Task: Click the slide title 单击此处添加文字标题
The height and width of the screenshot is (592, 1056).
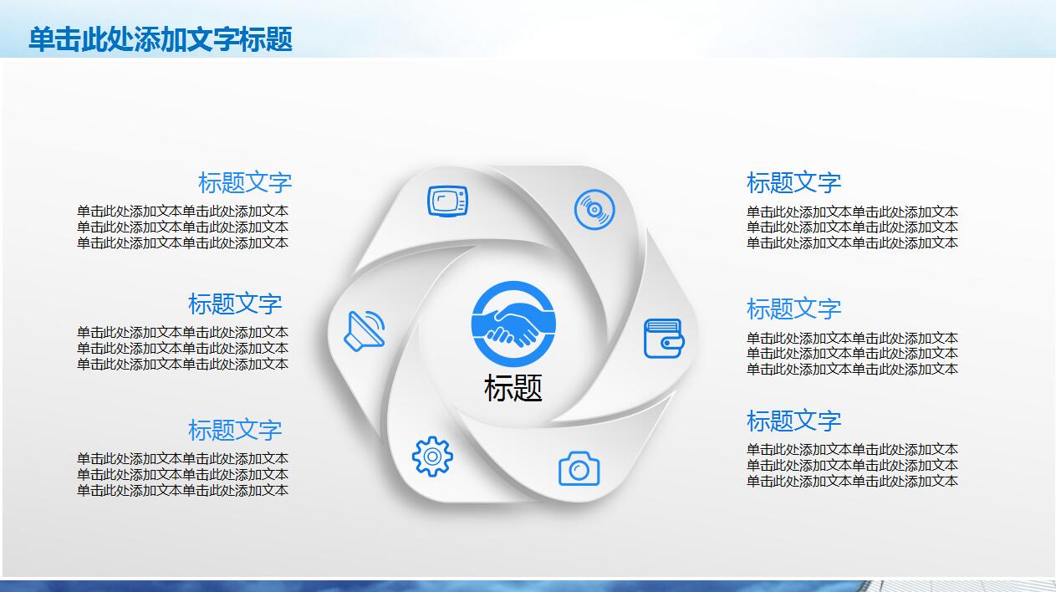Action: tap(161, 39)
